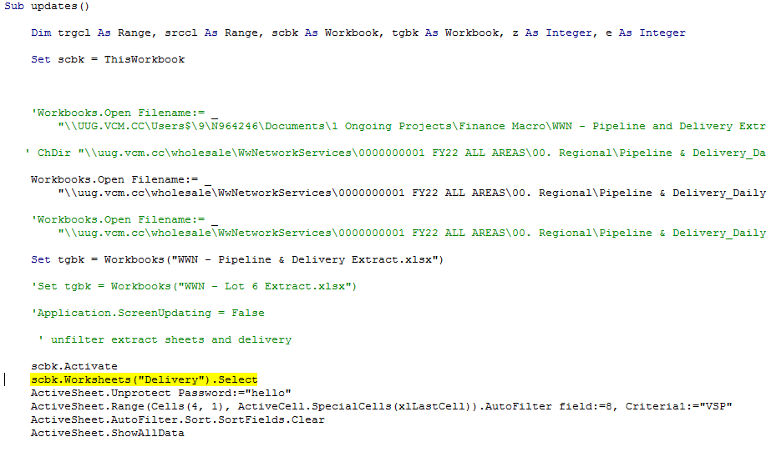Click the 'Sub updates()' declaration line
Image resolution: width=766 pixels, height=452 pixels.
point(47,7)
